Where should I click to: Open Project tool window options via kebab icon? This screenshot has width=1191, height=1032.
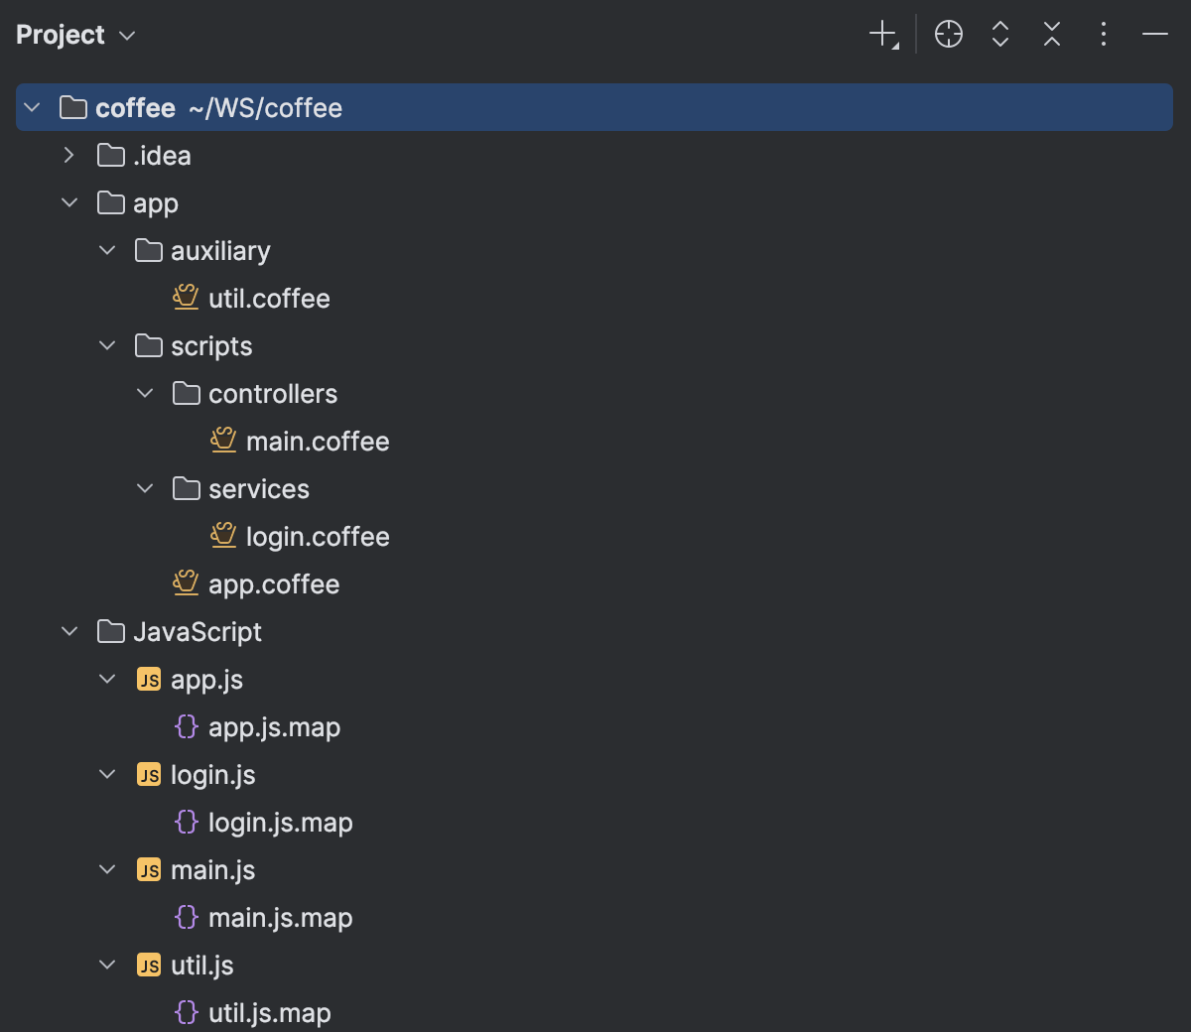point(1103,34)
